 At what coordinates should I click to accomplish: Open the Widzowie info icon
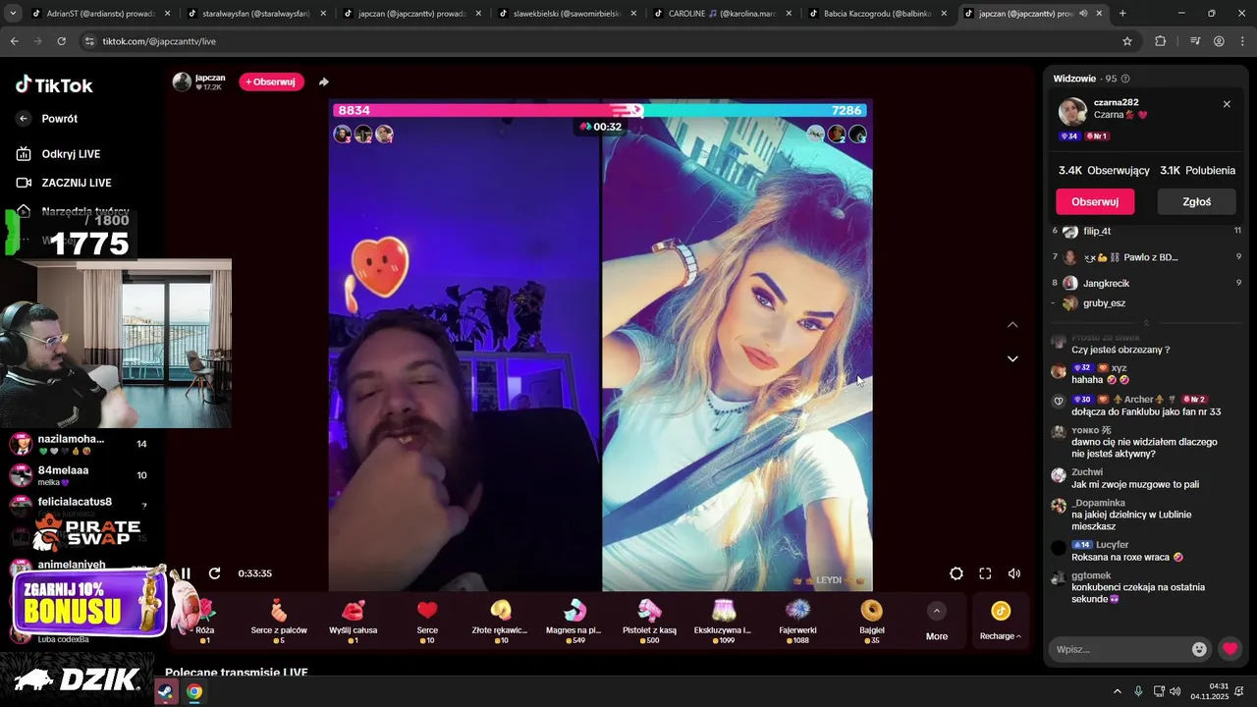click(x=1125, y=79)
